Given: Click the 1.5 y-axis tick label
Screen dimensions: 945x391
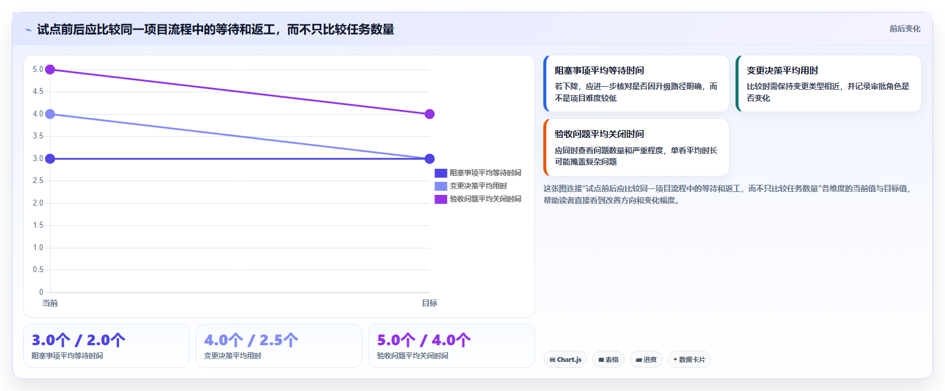Looking at the screenshot, I should [38, 225].
